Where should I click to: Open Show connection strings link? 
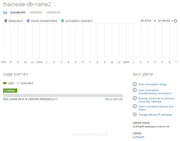[x=152, y=84]
